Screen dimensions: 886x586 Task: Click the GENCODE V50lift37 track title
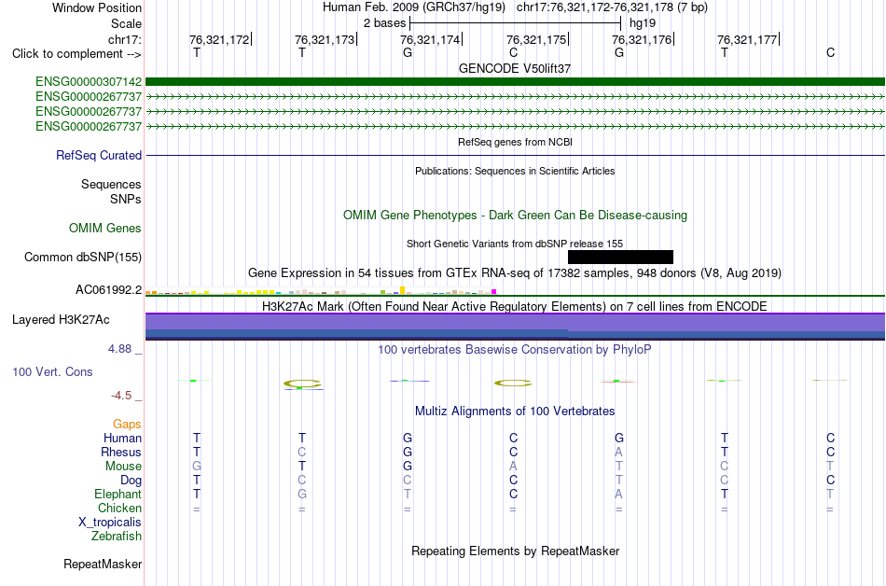[x=515, y=68]
